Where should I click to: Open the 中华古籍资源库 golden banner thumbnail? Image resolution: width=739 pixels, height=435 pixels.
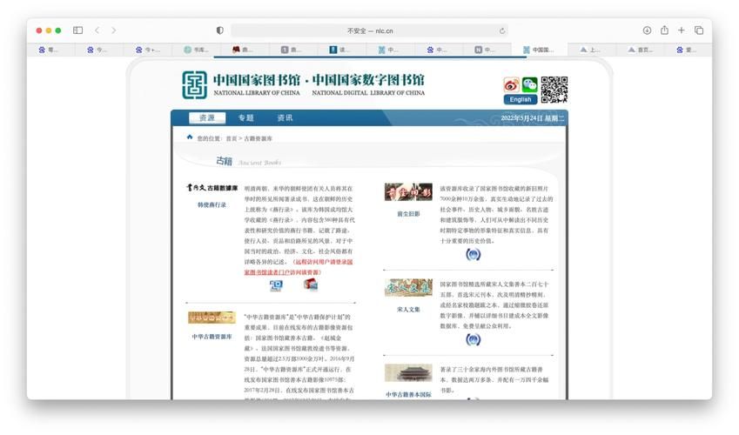click(x=212, y=318)
